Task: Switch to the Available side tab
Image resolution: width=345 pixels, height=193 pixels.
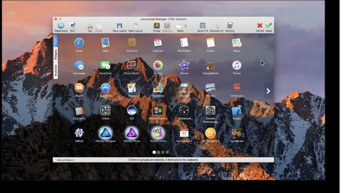Action: tap(56, 71)
